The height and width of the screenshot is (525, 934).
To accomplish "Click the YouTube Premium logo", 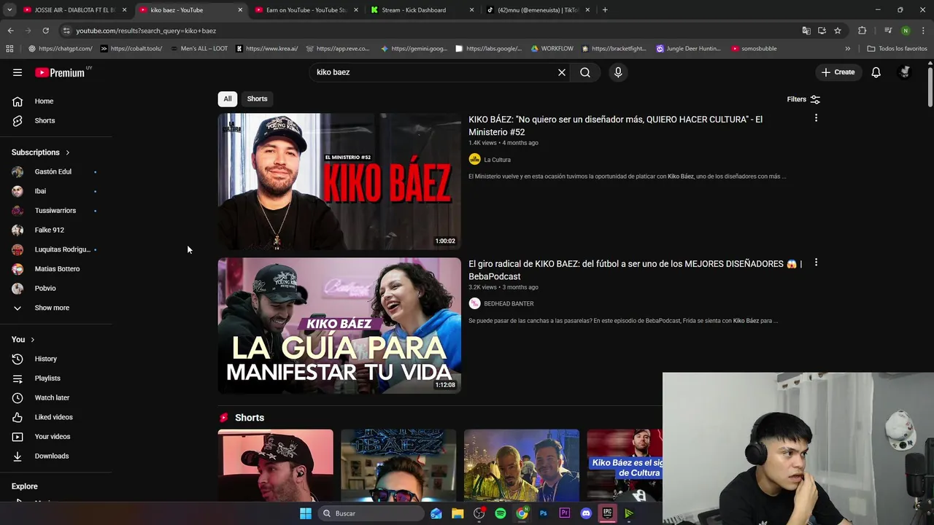I will click(61, 72).
